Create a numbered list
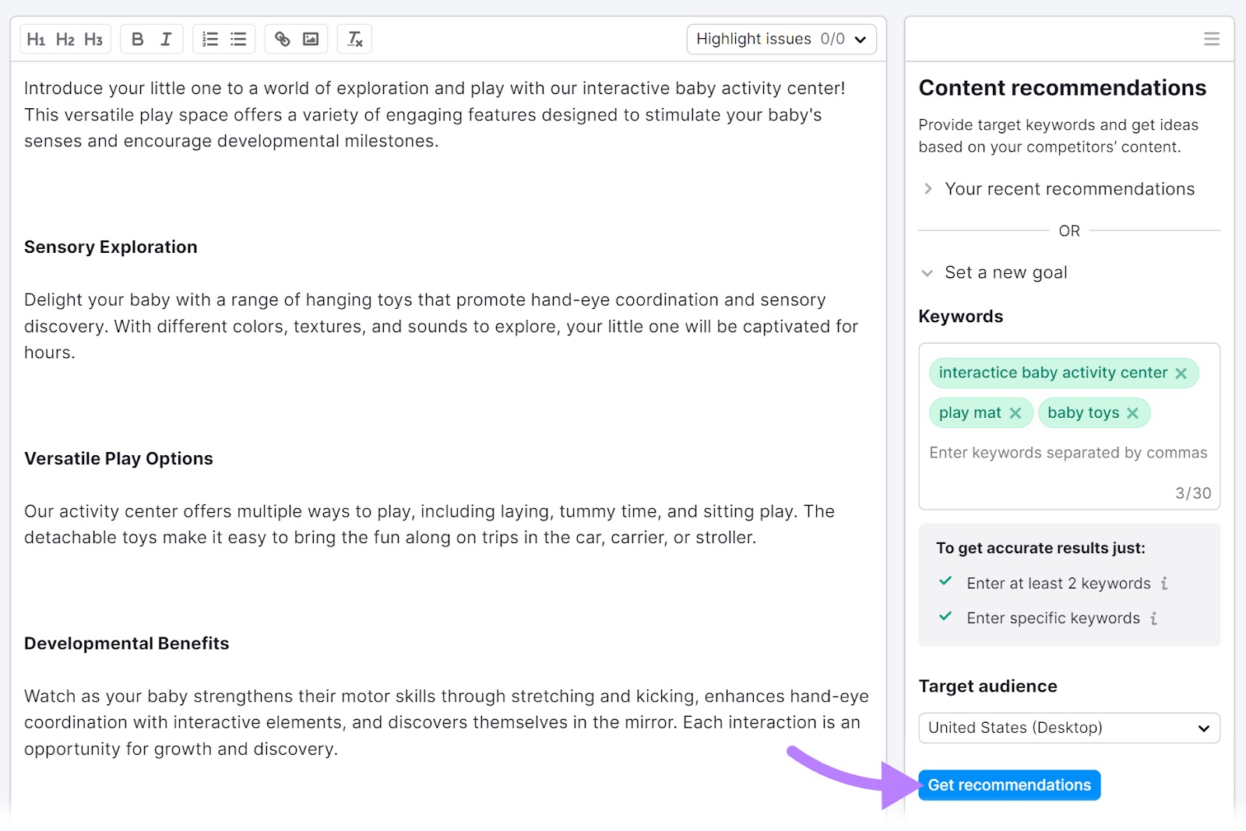Screen dimensions: 1246x831 pos(209,39)
